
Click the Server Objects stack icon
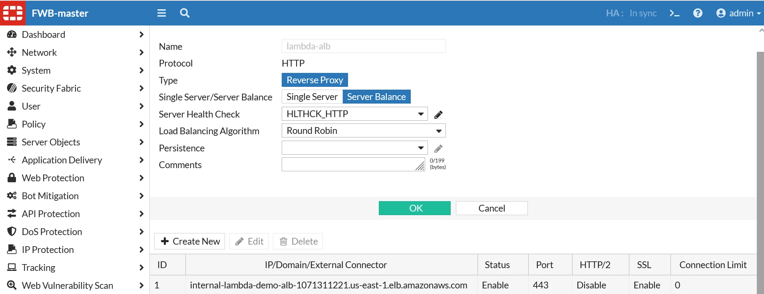tap(12, 142)
